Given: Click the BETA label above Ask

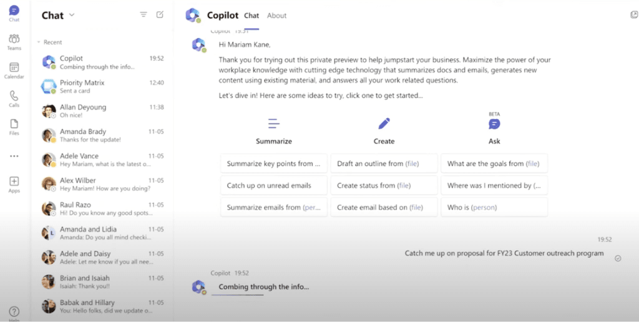Looking at the screenshot, I should click(494, 114).
